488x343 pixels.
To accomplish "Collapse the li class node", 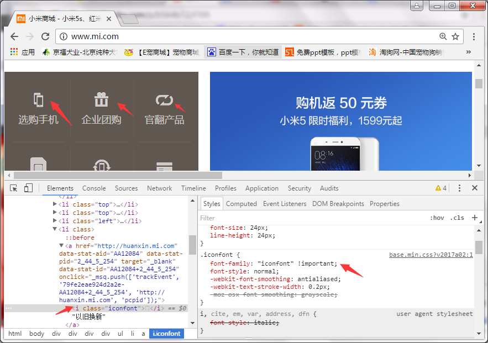I will (55, 229).
